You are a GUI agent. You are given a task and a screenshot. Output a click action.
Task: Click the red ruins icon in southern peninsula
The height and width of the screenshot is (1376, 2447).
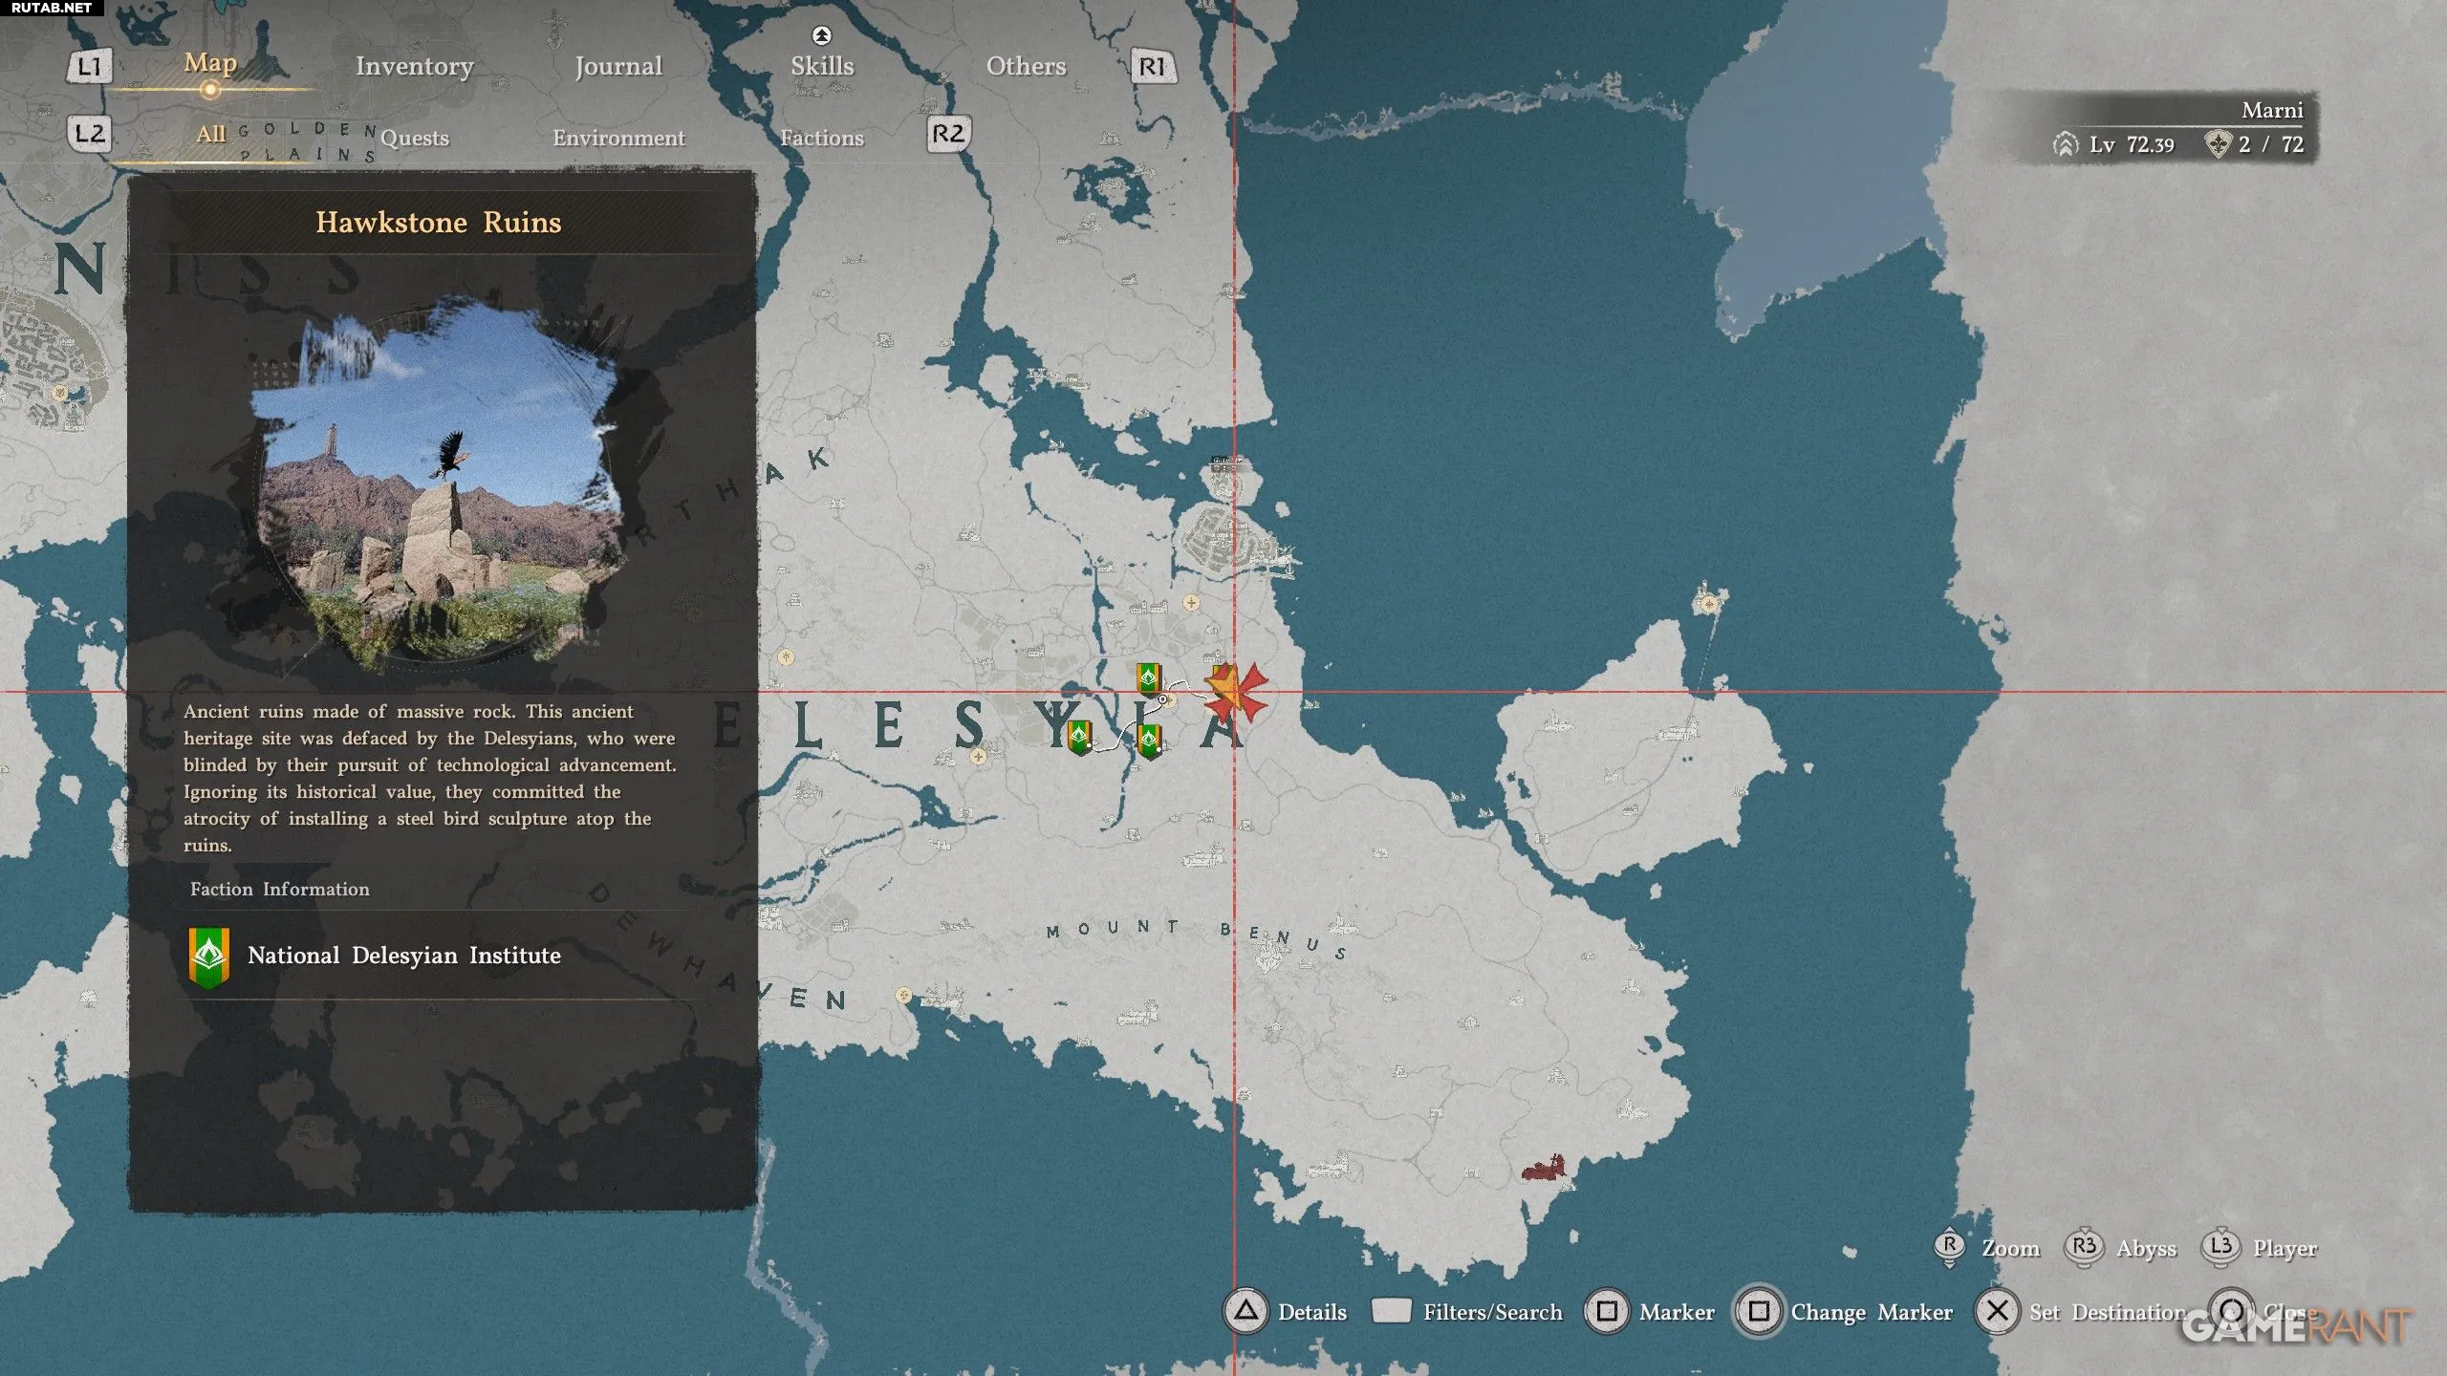[x=1544, y=1168]
